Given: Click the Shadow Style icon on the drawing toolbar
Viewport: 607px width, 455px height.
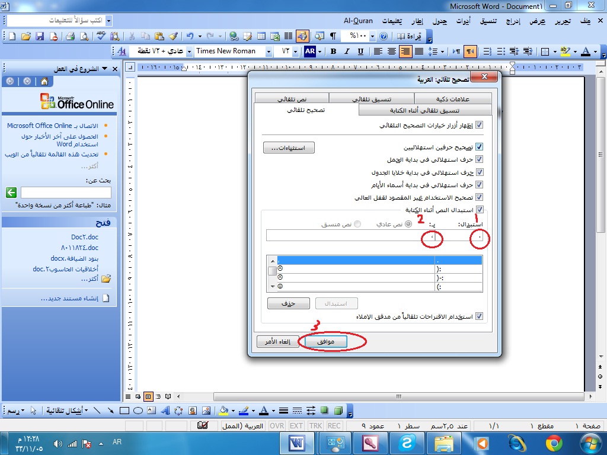Looking at the screenshot, I should [x=324, y=411].
